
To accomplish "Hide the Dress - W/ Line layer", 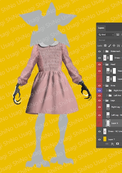I will pyautogui.click(x=99, y=131).
